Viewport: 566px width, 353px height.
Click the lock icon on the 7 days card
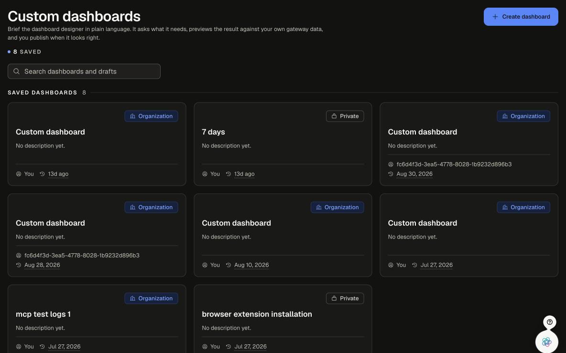334,116
